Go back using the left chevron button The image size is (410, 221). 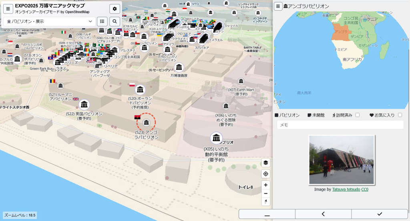tap(323, 214)
